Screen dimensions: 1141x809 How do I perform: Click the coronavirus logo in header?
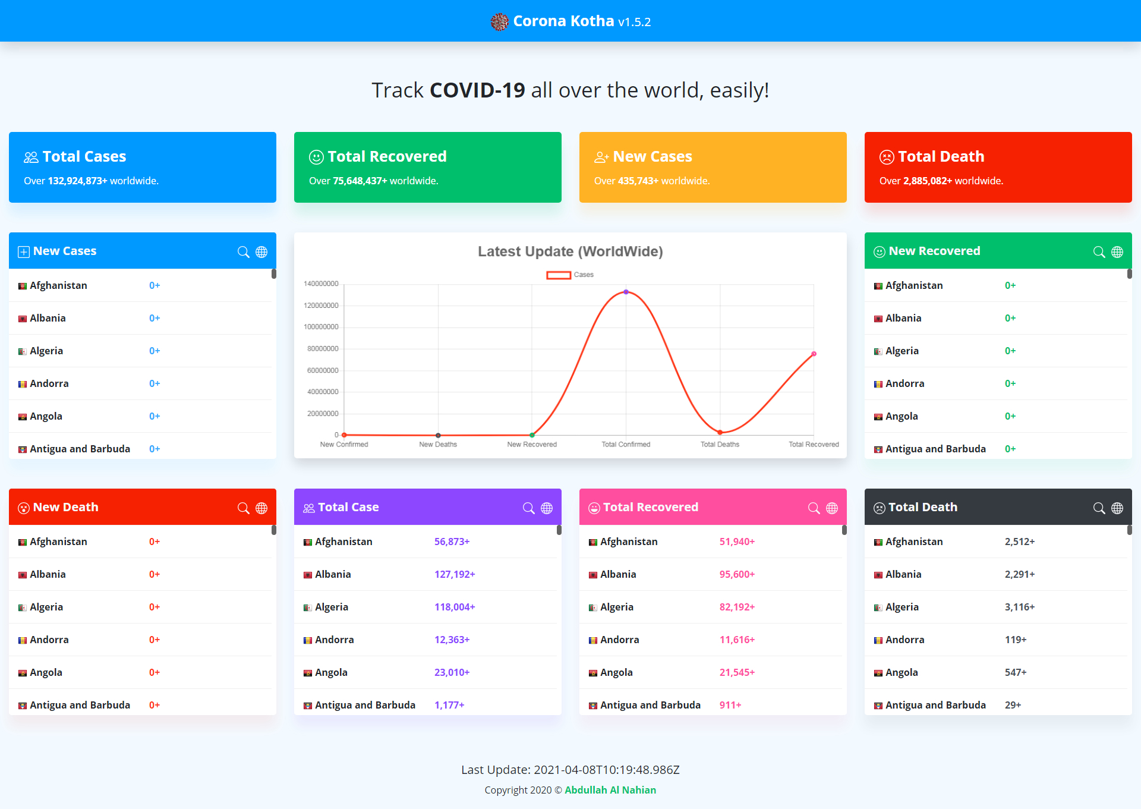tap(499, 22)
